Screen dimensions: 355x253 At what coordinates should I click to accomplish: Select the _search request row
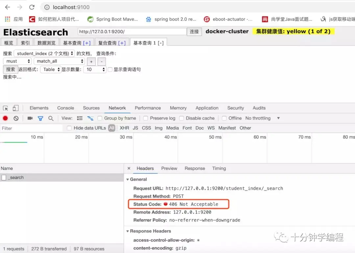pos(62,178)
